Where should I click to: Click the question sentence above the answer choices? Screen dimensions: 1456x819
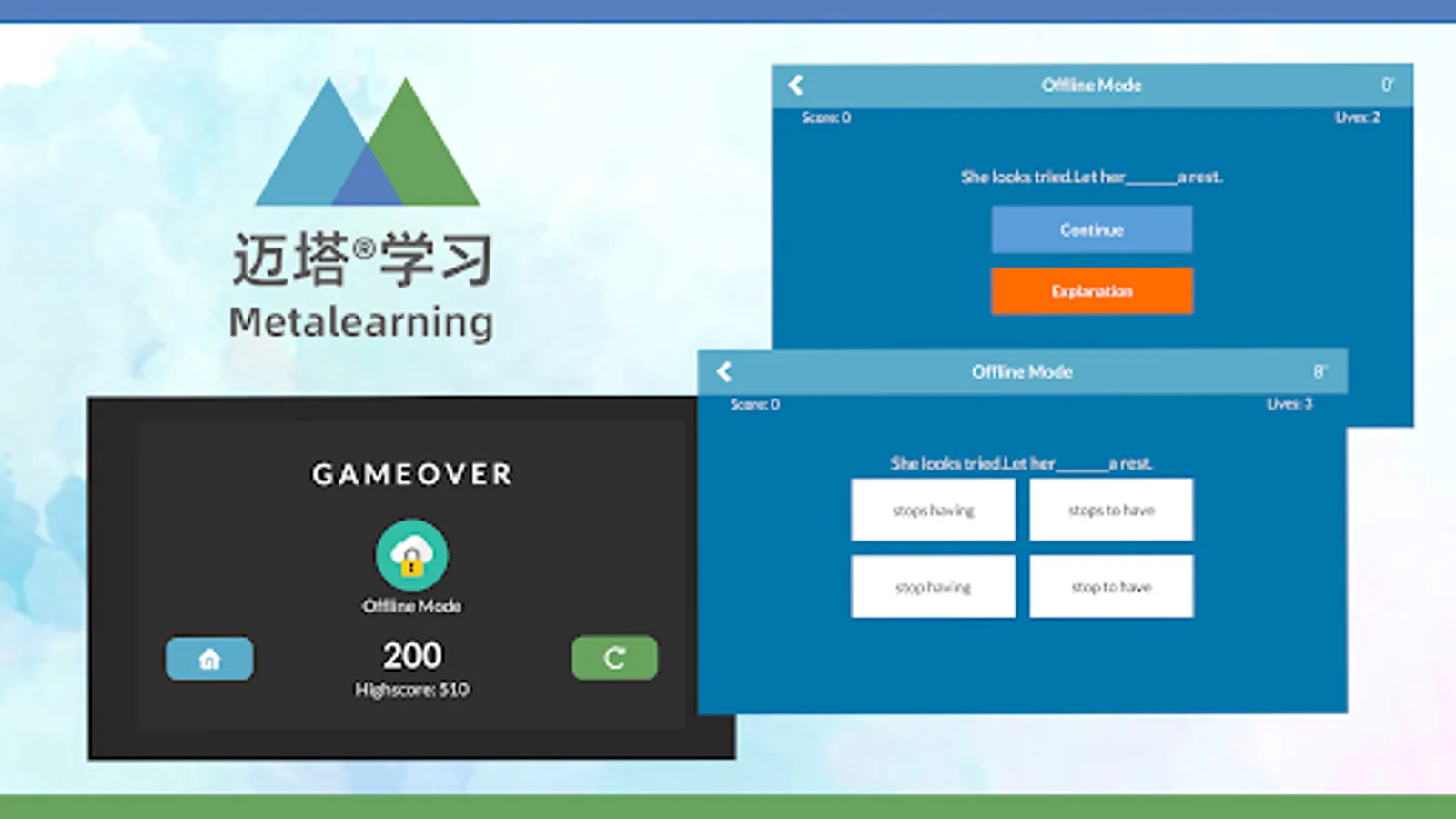(1021, 463)
